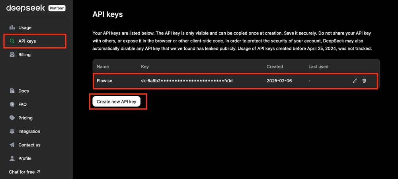Select the Flowise key name cell
The height and width of the screenshot is (179, 398).
pyautogui.click(x=104, y=81)
